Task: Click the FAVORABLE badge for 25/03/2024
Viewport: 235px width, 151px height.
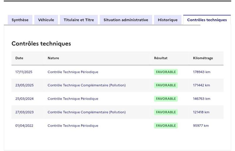Action: click(166, 99)
